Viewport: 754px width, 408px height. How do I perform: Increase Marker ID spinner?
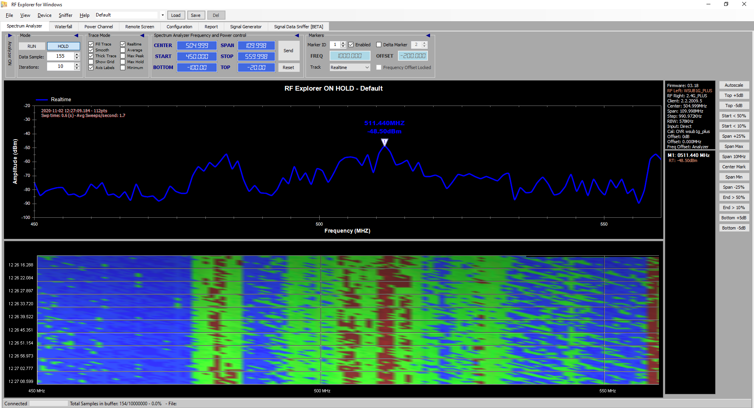(x=343, y=43)
